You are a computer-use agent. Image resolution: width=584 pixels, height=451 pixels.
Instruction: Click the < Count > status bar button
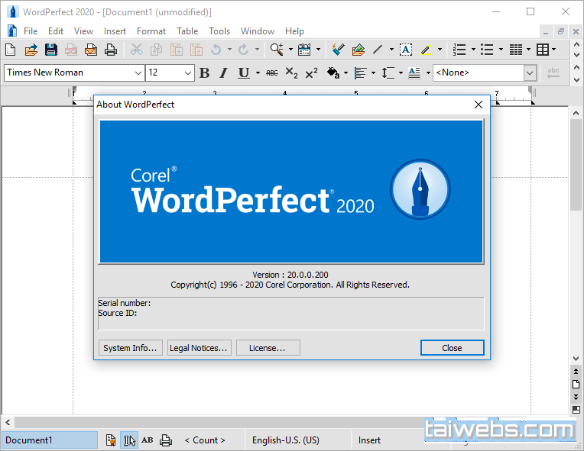click(205, 440)
